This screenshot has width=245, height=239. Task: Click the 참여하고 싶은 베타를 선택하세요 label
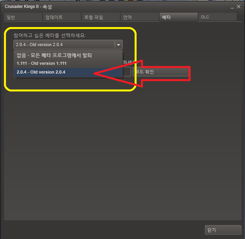[x=50, y=35]
